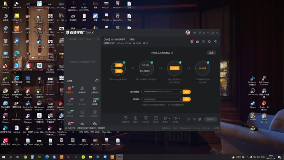Viewport: 284px width, 160px height.
Task: Copy the rtmp地址 with its 复制 button
Action: click(187, 92)
